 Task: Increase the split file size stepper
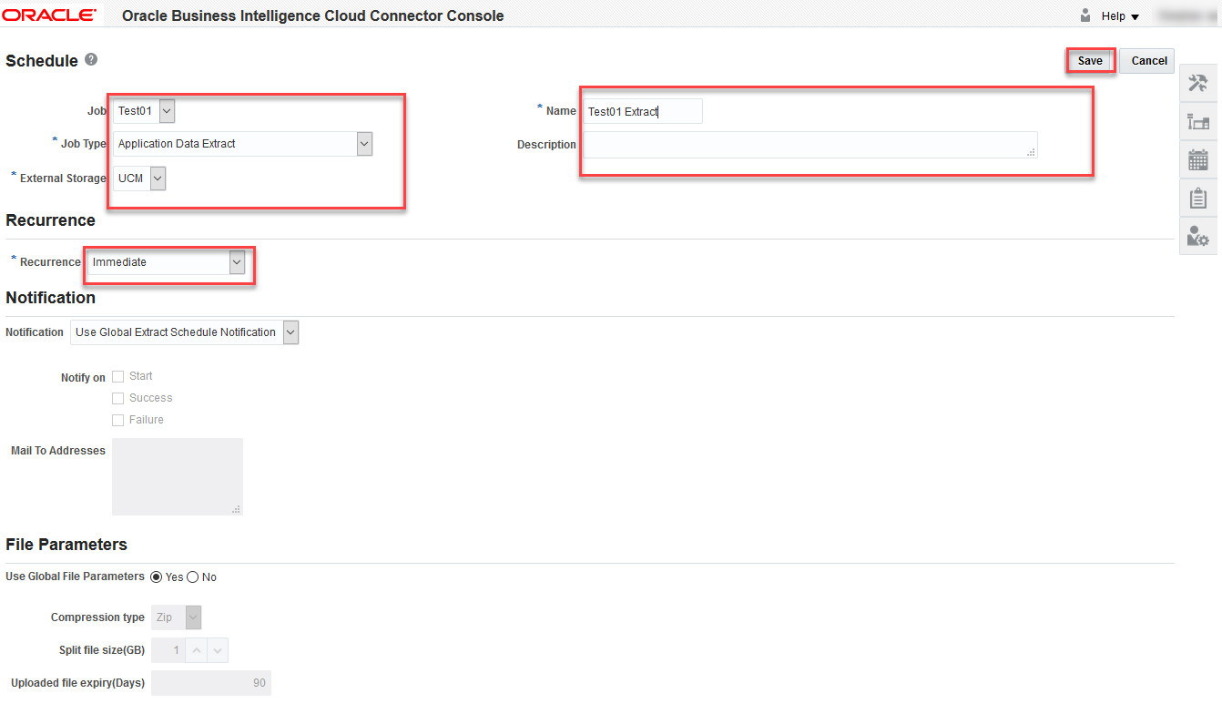[x=196, y=650]
